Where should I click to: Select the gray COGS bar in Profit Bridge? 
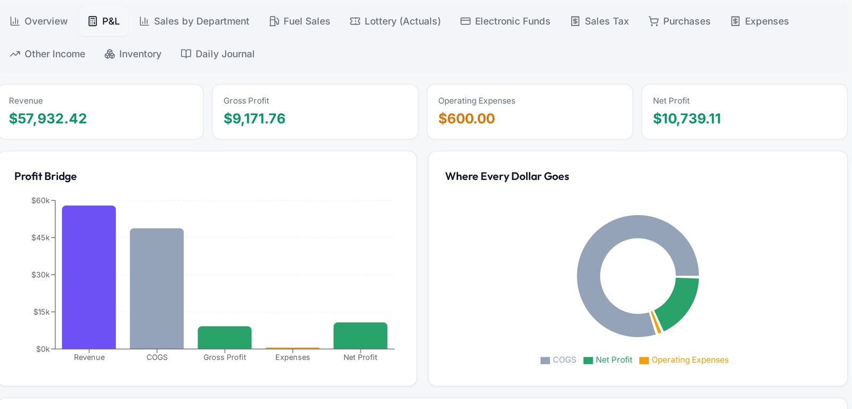pyautogui.click(x=157, y=289)
